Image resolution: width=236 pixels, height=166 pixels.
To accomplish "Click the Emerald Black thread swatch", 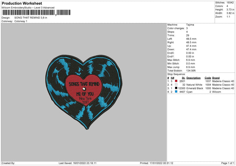I will coord(176,88).
